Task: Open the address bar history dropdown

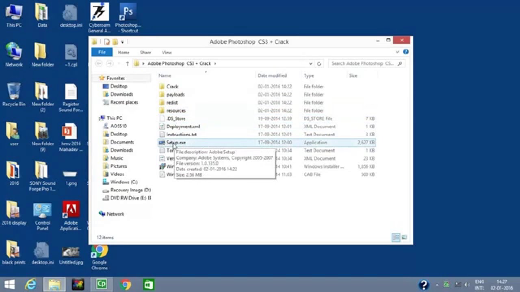Action: point(311,64)
